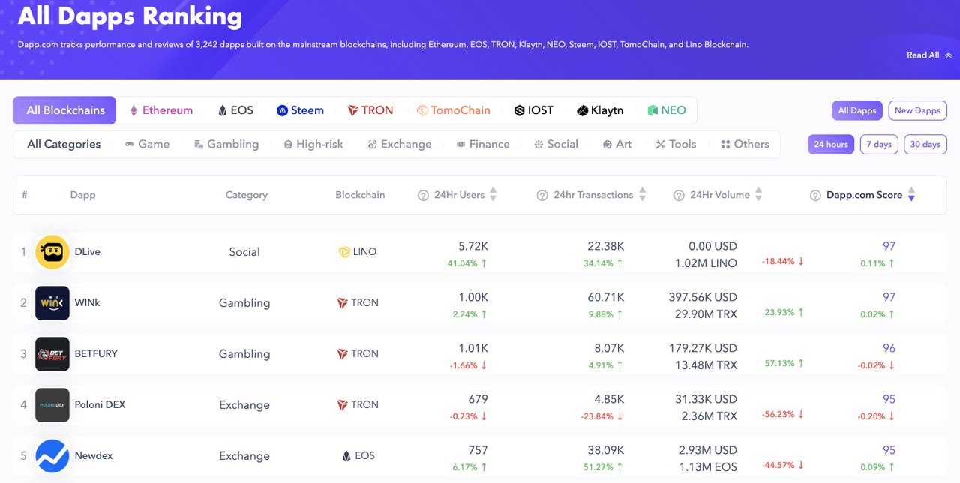
Task: Open the Newdex dapp name link
Action: (94, 456)
